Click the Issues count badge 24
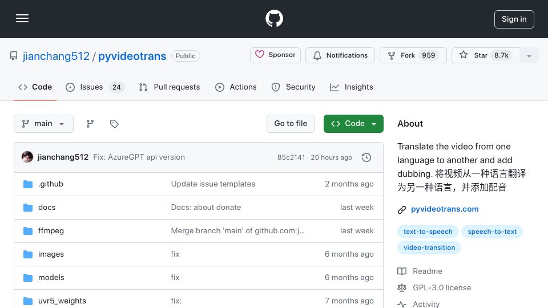Image resolution: width=548 pixels, height=308 pixels. [x=116, y=87]
